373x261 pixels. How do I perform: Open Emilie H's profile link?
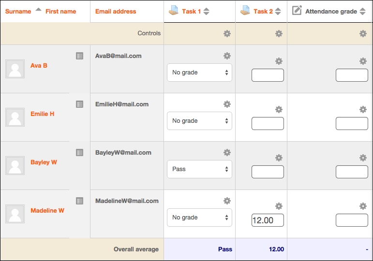(x=42, y=114)
